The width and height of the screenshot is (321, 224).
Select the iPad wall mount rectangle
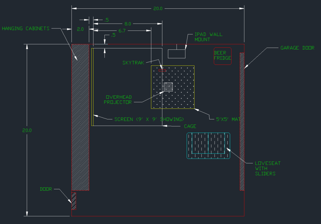pyautogui.click(x=177, y=54)
